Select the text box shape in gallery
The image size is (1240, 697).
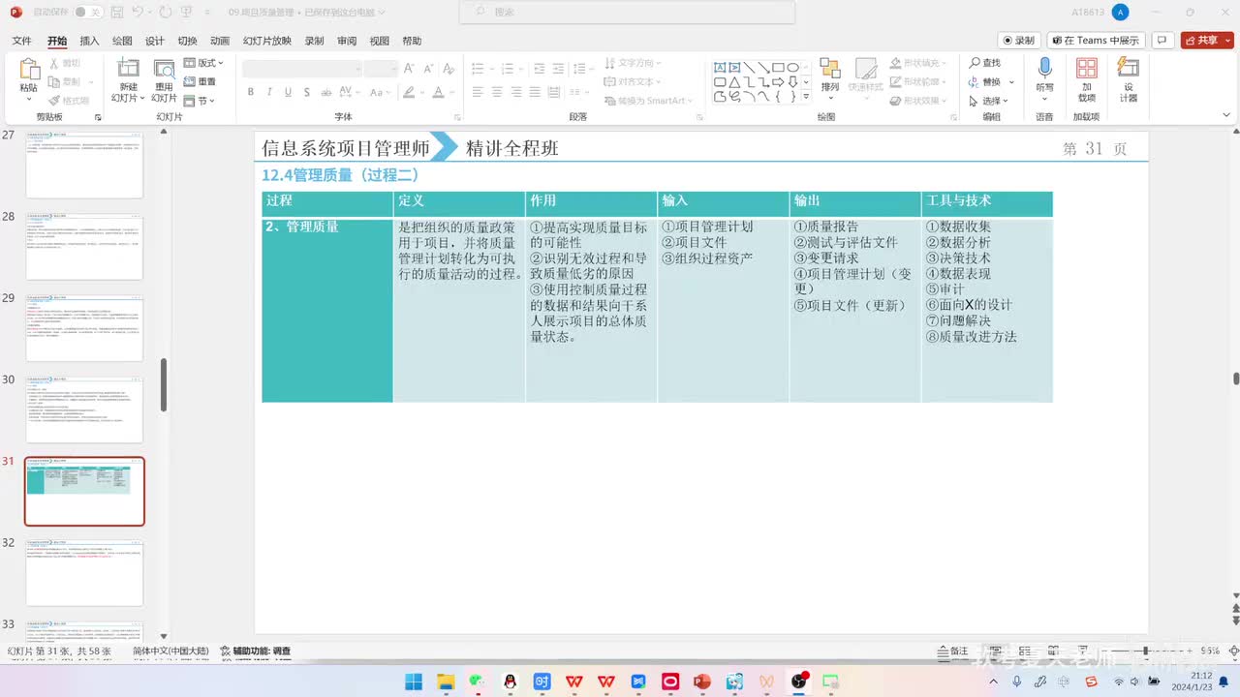click(720, 68)
